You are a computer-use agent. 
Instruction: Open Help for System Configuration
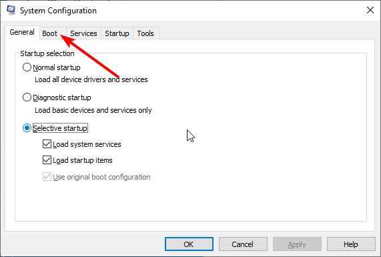click(351, 244)
